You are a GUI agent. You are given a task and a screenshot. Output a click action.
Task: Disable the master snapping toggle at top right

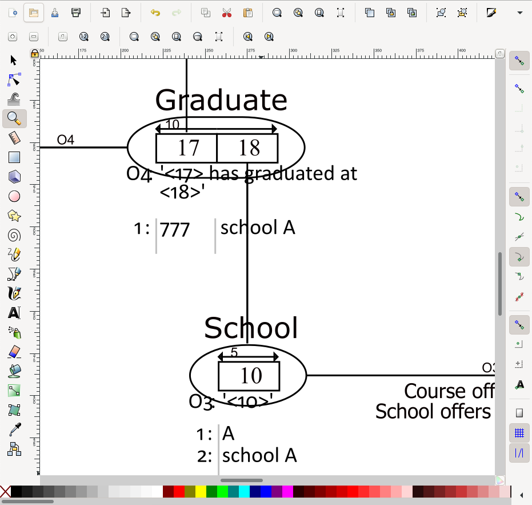[x=519, y=61]
